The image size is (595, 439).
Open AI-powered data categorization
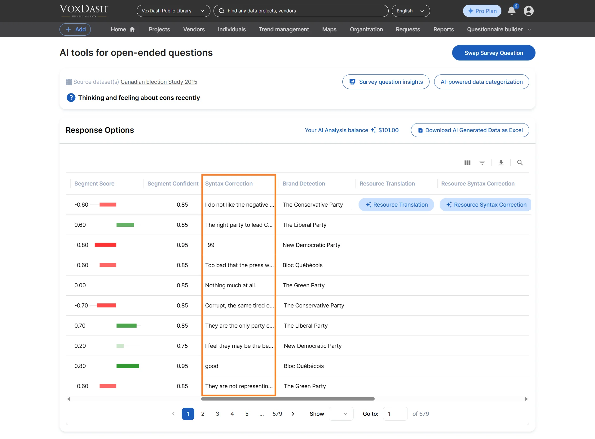click(482, 82)
